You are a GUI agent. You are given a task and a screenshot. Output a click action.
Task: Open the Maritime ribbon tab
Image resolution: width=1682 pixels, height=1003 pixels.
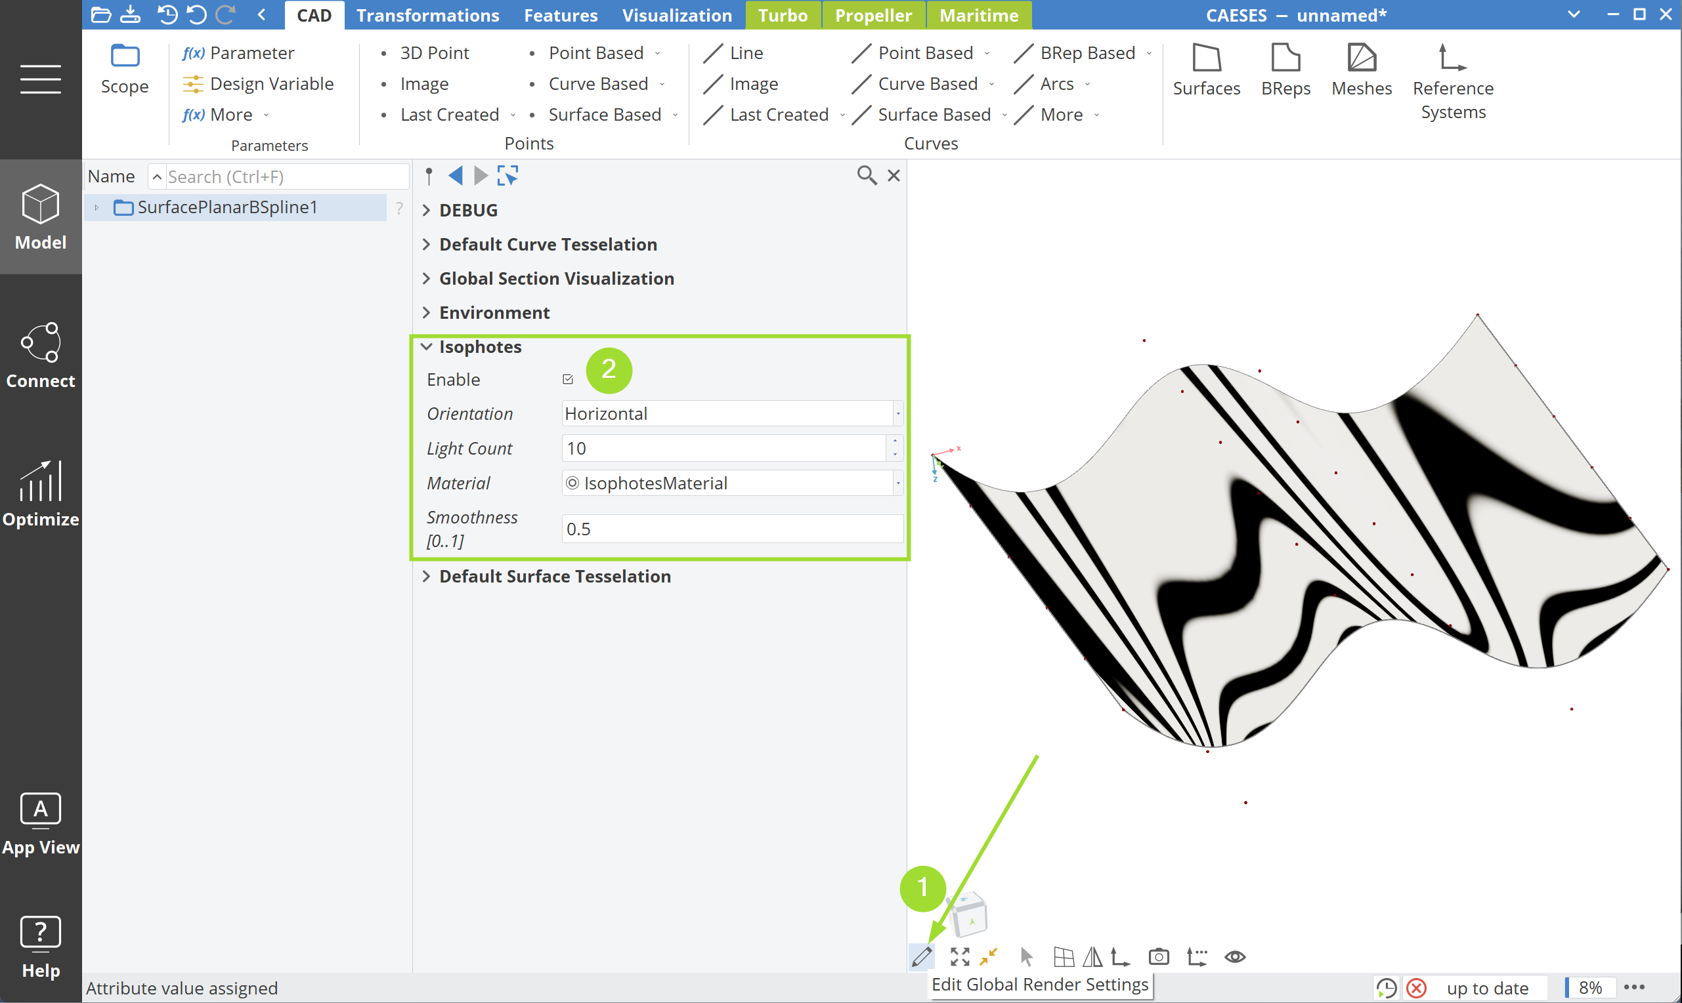(979, 15)
